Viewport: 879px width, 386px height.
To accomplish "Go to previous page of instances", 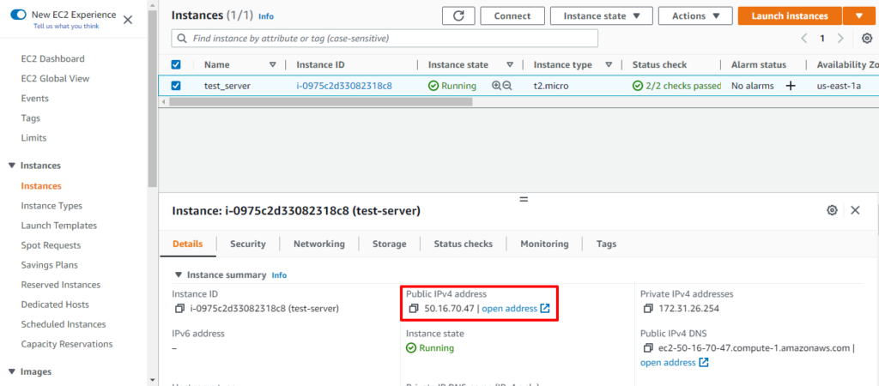I will pyautogui.click(x=803, y=39).
